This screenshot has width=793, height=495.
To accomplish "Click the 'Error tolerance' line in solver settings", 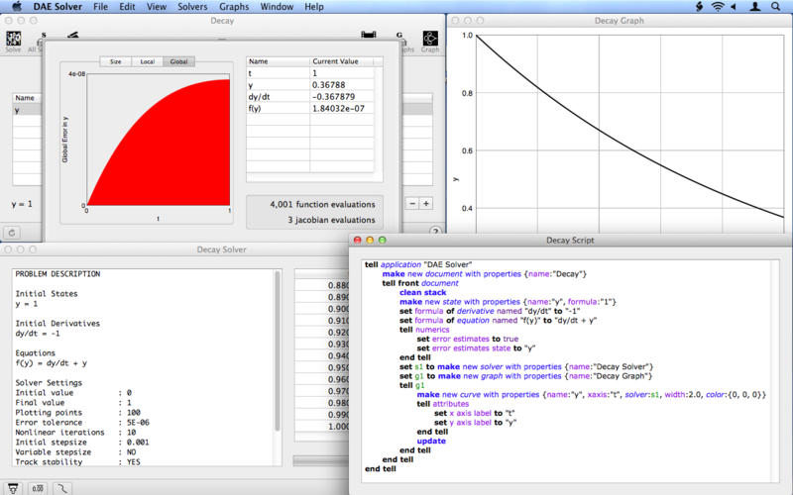I will [x=82, y=423].
